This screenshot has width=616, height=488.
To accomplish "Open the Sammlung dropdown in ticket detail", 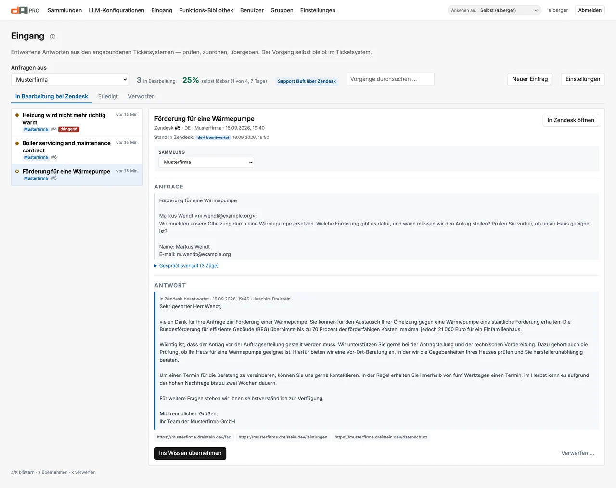I will (206, 163).
